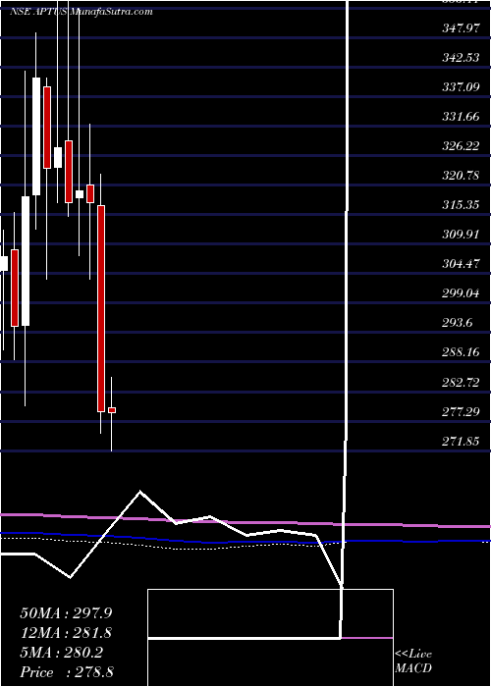491x687 pixels.
Task: Click the 50MA : 297.9 readout
Action: pos(68,613)
